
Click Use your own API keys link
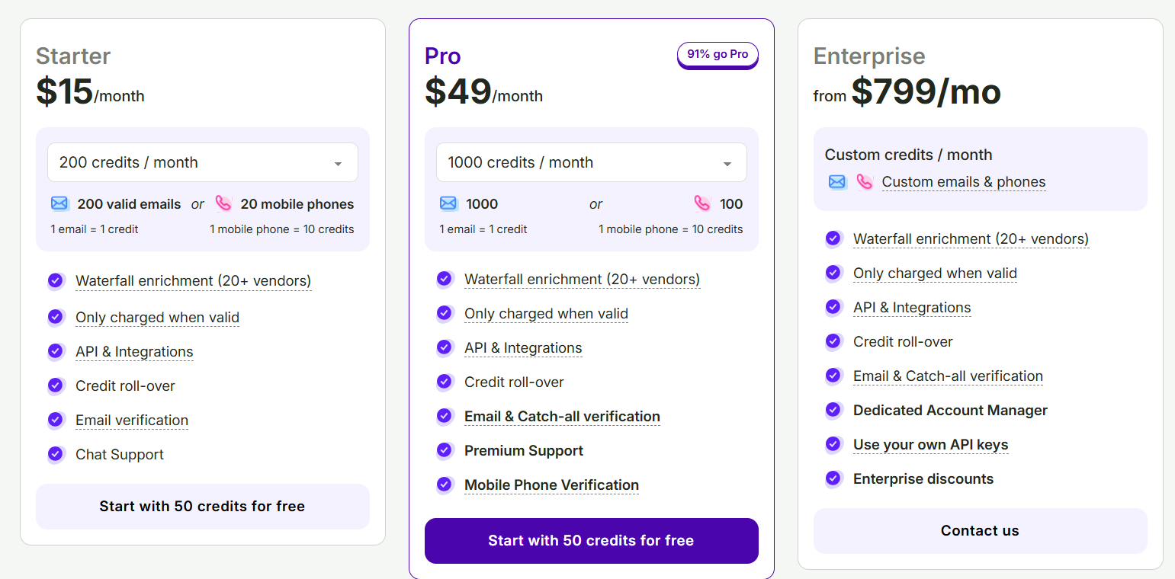(930, 445)
